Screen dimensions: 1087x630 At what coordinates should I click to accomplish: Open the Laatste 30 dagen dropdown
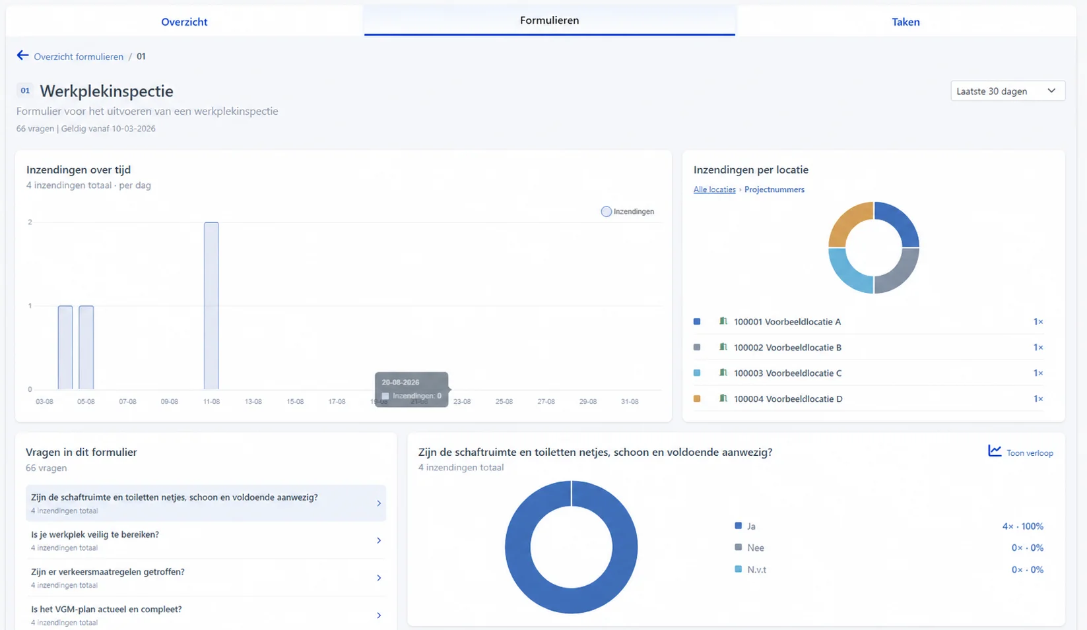pos(1007,91)
